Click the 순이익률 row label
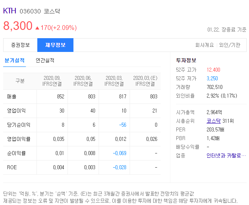249x205 pixels. (x=16, y=153)
